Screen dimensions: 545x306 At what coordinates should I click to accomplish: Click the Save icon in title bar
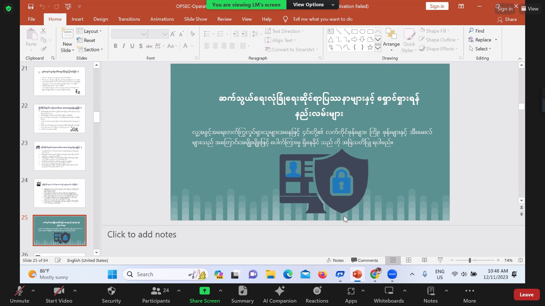coord(31,6)
